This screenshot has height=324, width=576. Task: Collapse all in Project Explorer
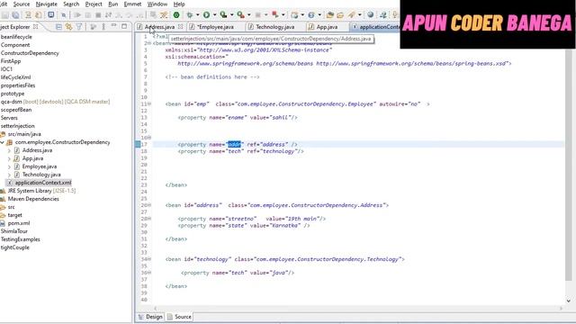point(58,27)
